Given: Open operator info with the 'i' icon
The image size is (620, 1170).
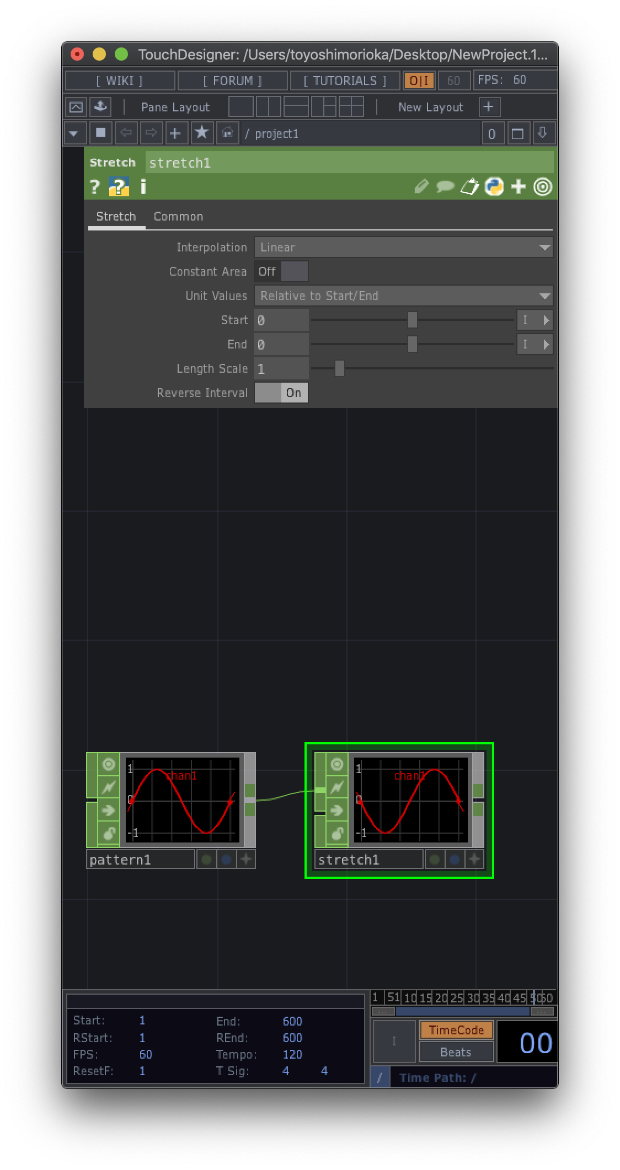Looking at the screenshot, I should [143, 187].
